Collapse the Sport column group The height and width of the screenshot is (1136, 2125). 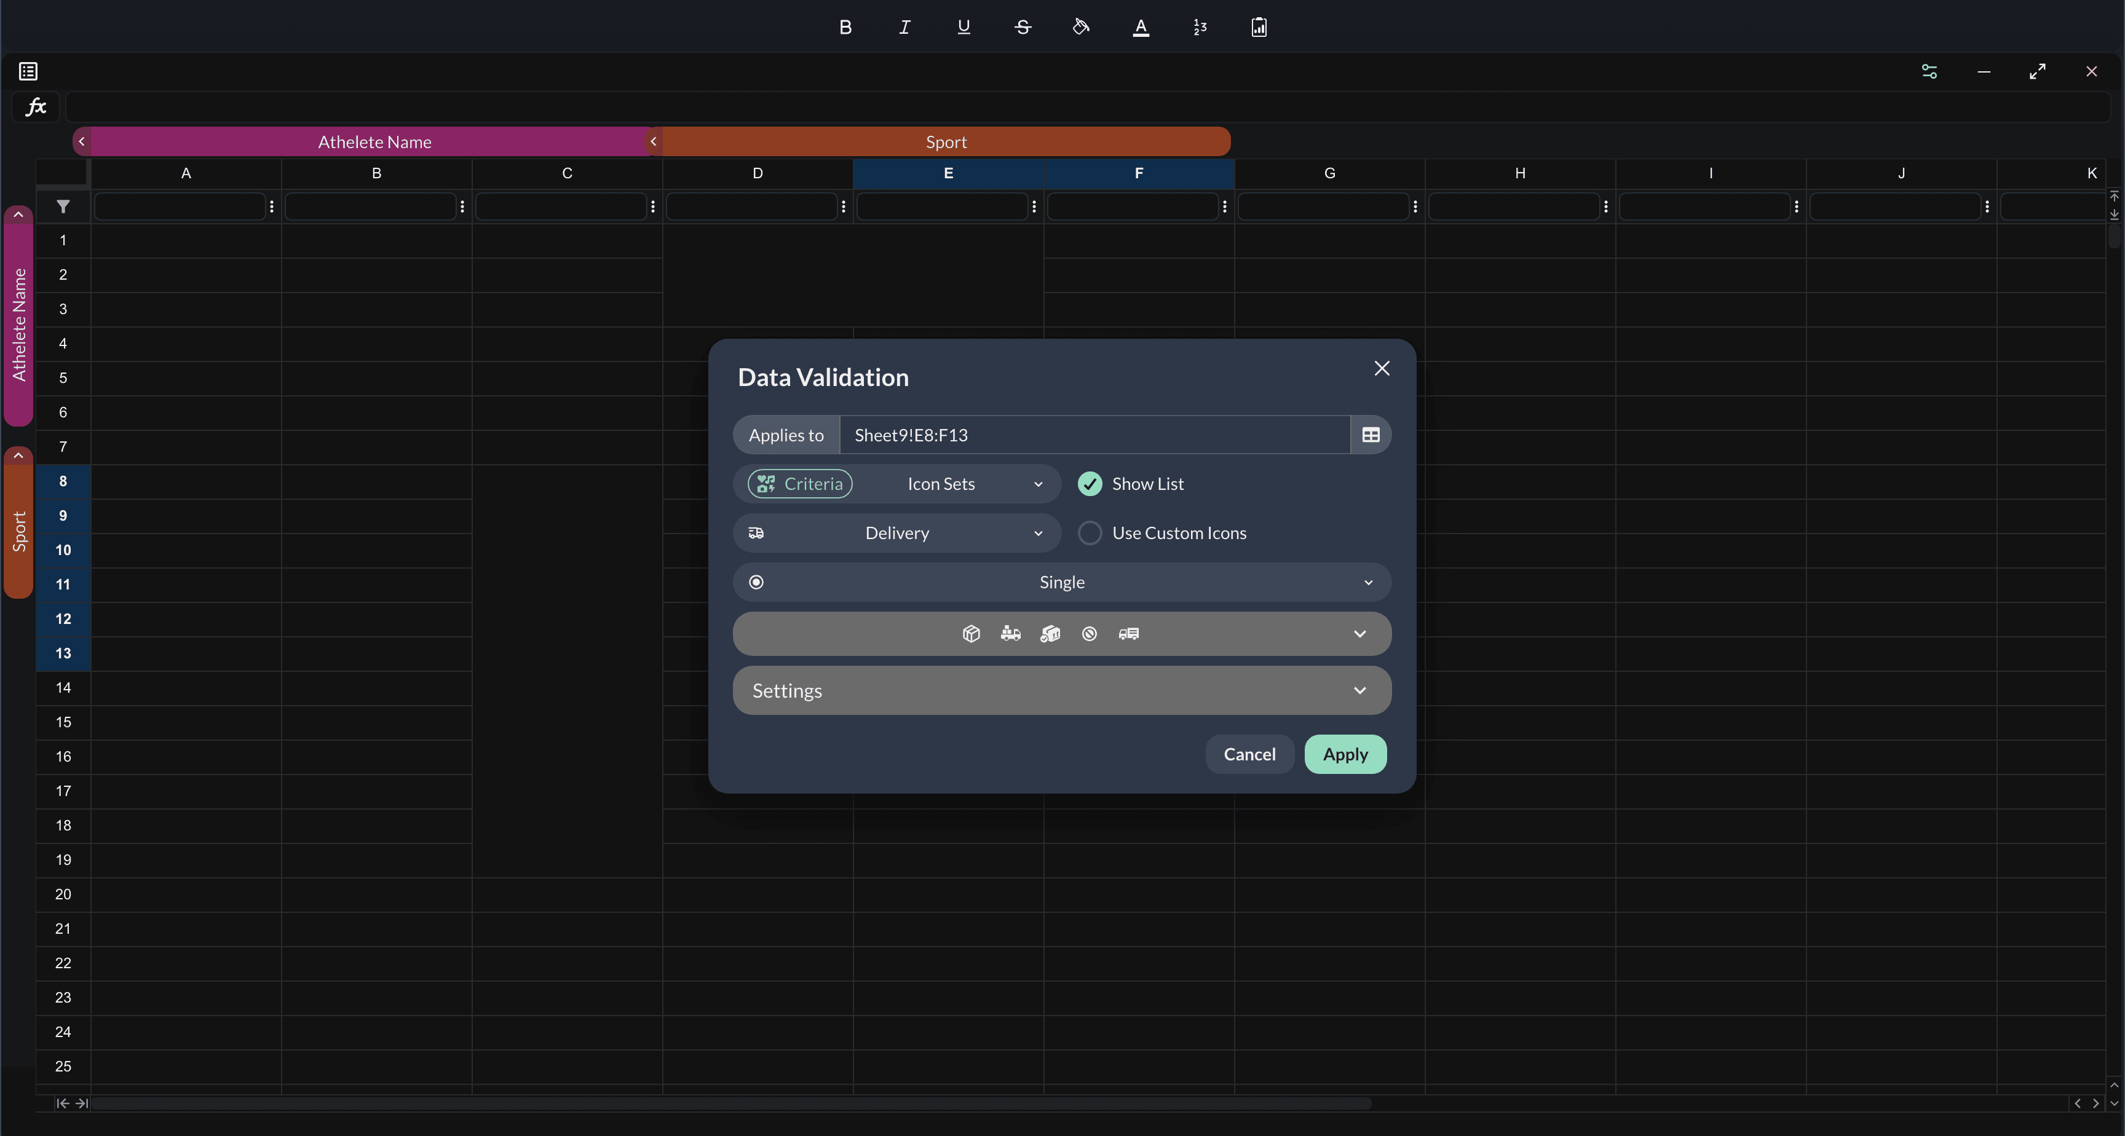654,141
